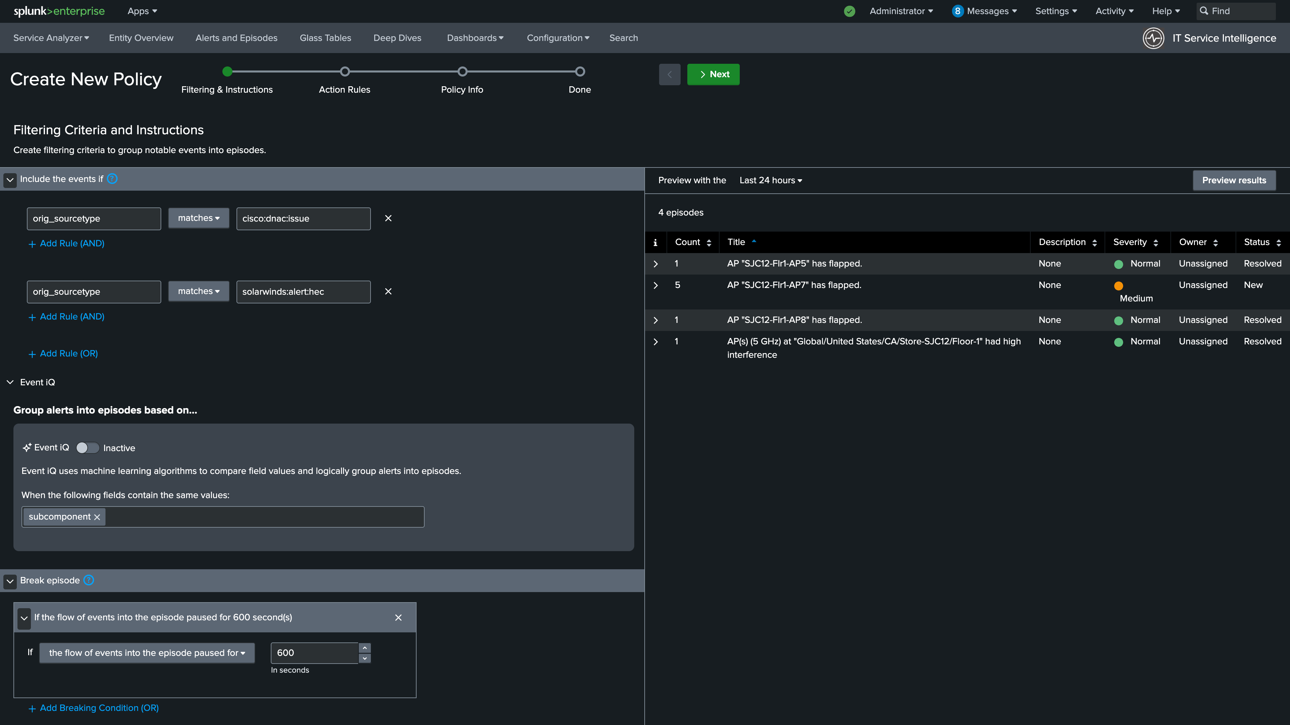Open matches dropdown for cisco:dnac:issue rule

[199, 218]
